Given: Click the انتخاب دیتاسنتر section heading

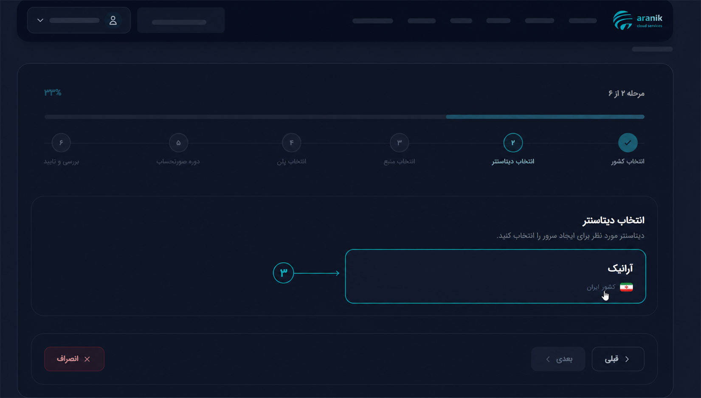Looking at the screenshot, I should click(x=613, y=220).
